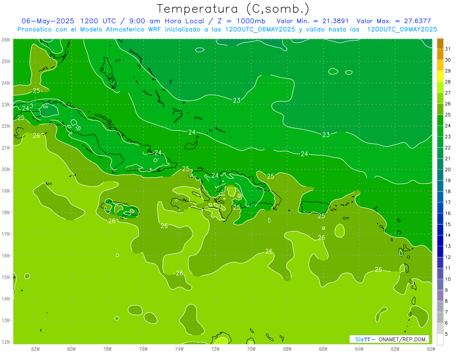
Task: Click the 19N latitude axis label
Action: click(6, 191)
